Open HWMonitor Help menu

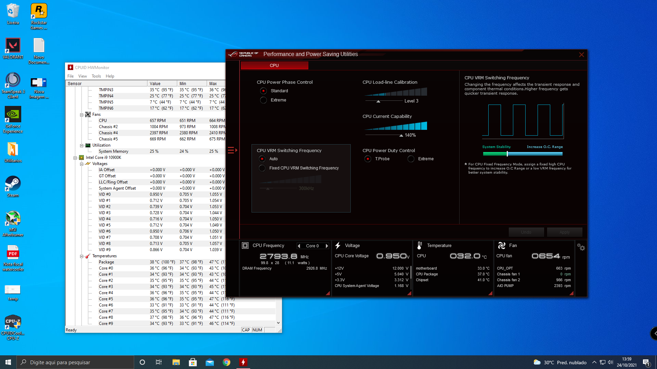[x=110, y=76]
